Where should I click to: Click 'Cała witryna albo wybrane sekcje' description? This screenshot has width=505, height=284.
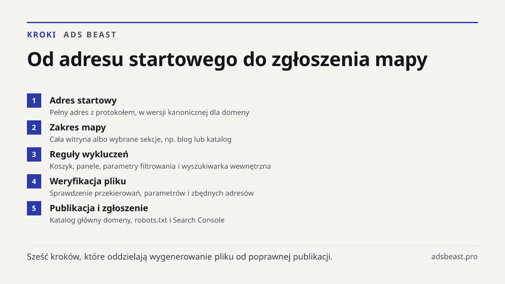coord(141,139)
